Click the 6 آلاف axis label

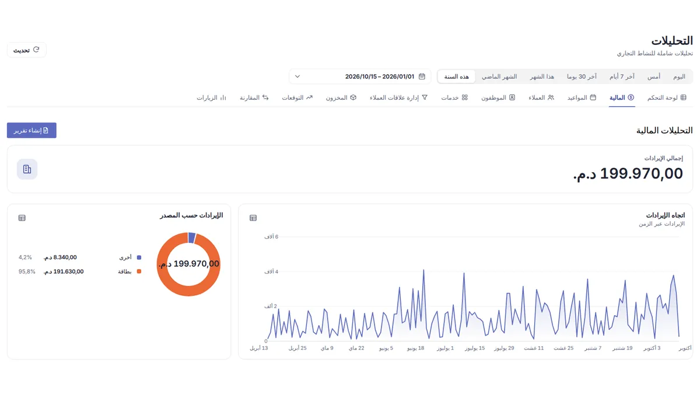(x=271, y=236)
